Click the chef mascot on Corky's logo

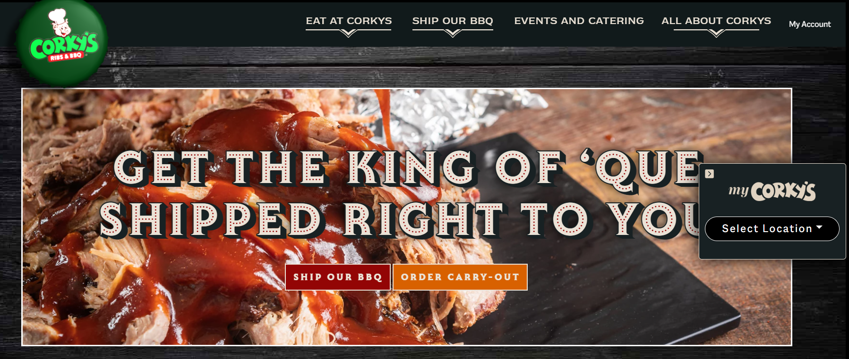pos(59,23)
